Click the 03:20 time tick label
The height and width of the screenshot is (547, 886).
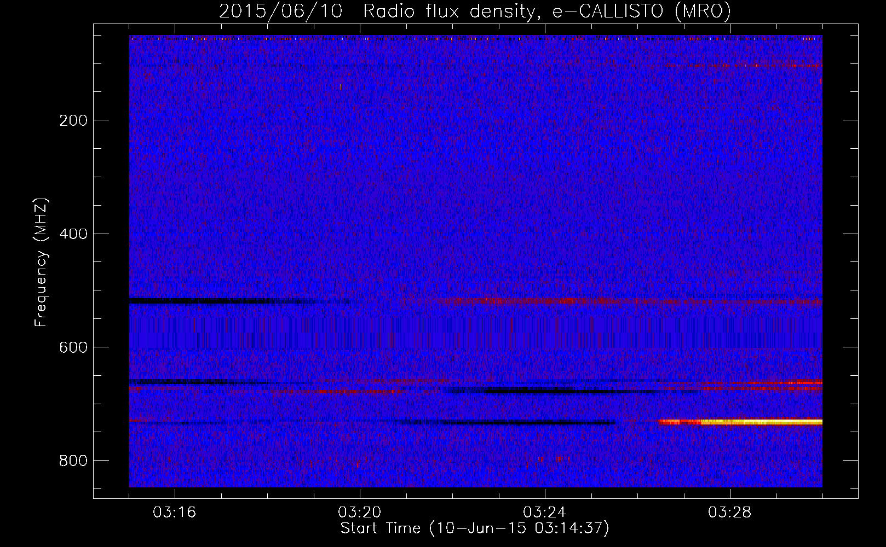(360, 513)
